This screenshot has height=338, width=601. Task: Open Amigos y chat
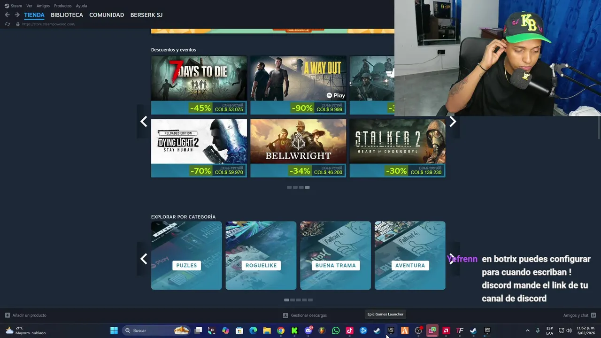(579, 315)
